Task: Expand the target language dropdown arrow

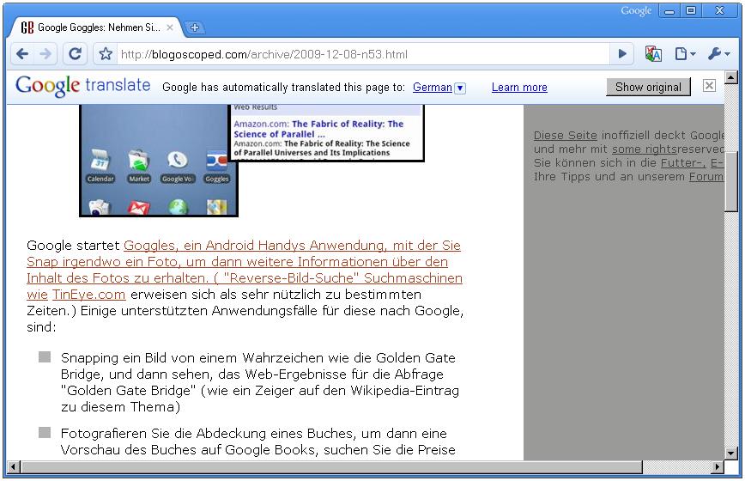Action: pos(460,88)
